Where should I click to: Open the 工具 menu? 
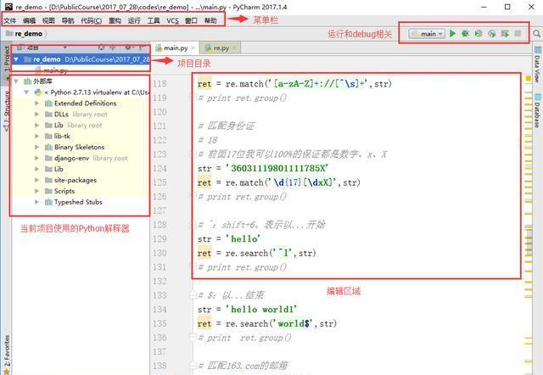pos(154,20)
